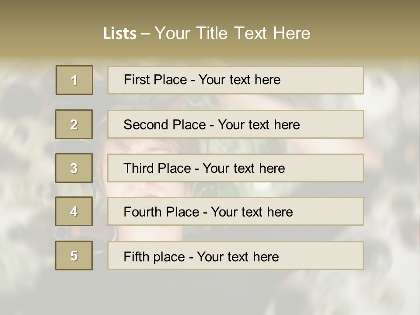Click blank right end of First Place bar

pos(332,80)
